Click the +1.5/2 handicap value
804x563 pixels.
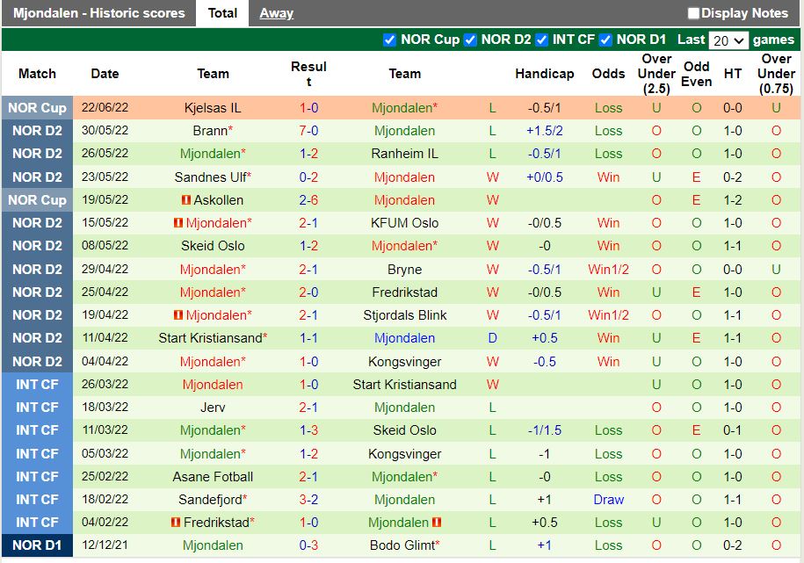545,131
